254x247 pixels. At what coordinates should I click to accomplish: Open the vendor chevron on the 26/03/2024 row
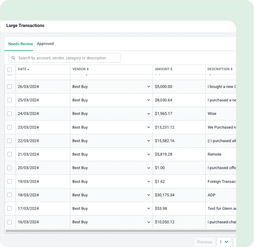(149, 86)
